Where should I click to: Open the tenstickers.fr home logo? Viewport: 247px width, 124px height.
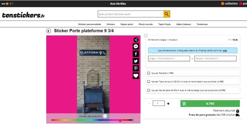point(23,15)
